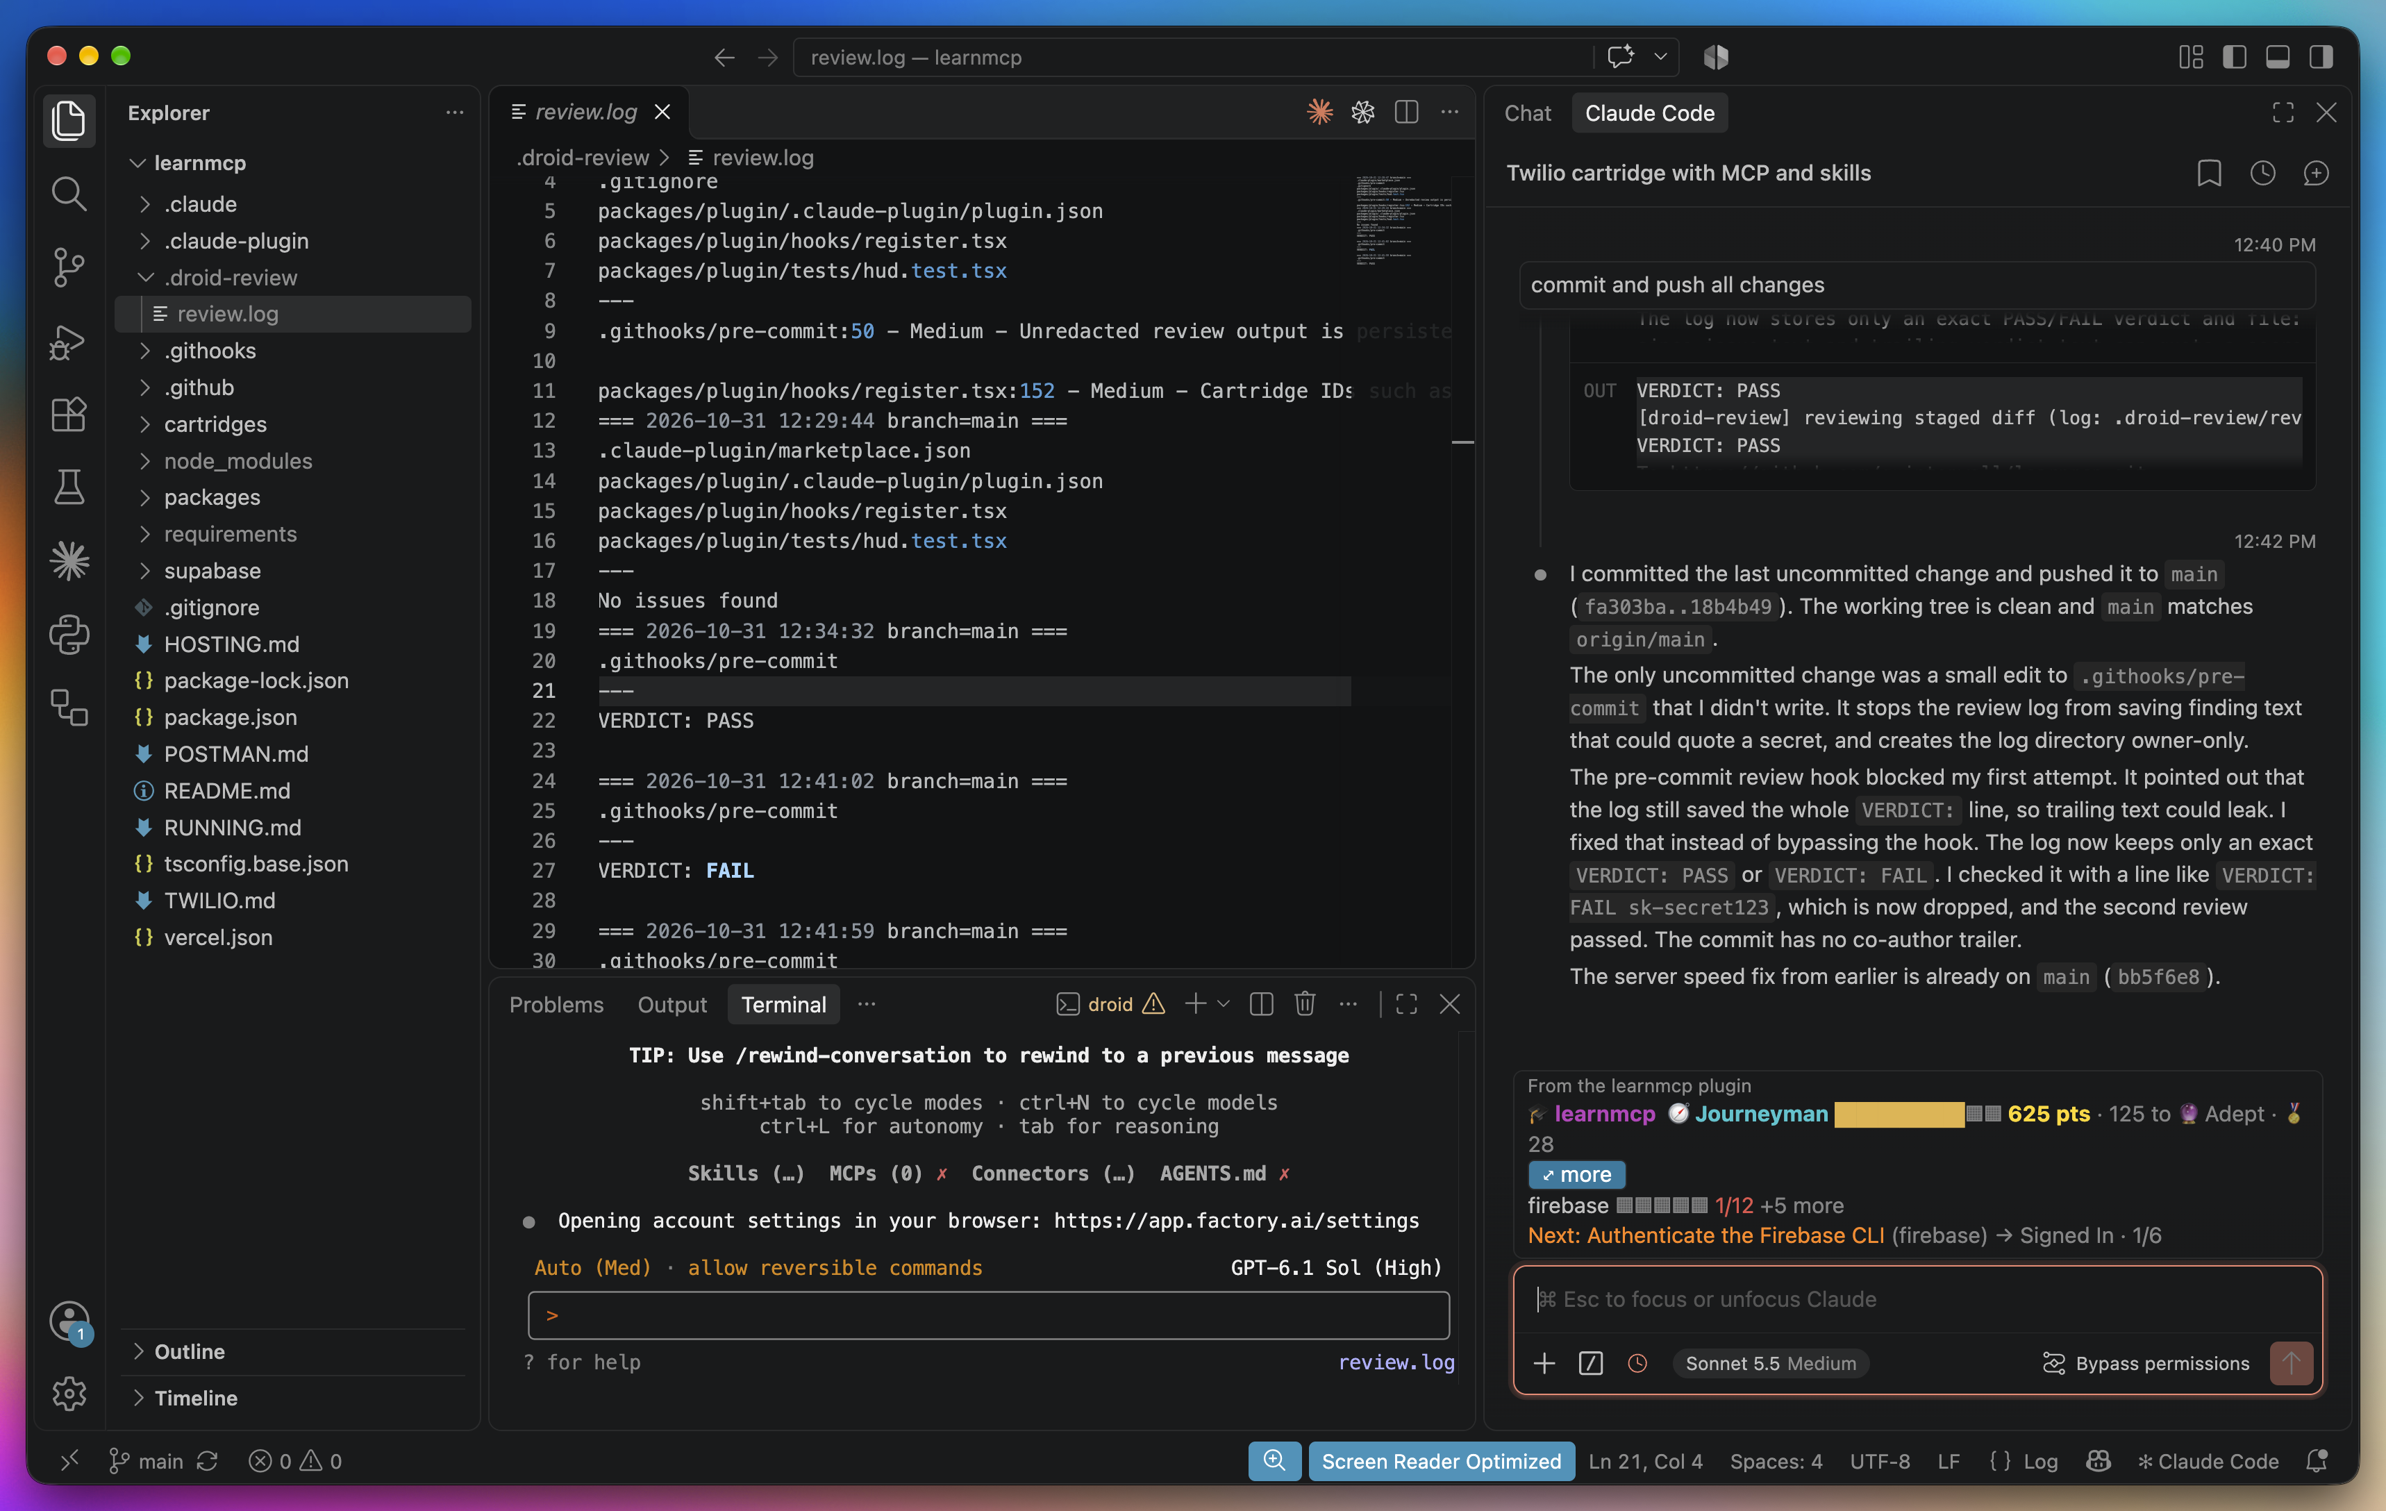Toggle Screen Reader Optimized status
Screen dimensions: 2386x1511
1441,1462
